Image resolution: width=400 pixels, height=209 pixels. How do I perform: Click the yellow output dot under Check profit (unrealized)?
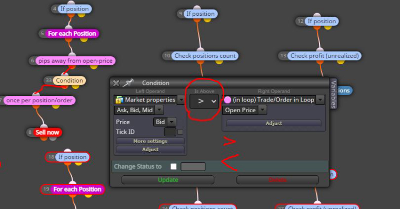pyautogui.click(x=341, y=62)
